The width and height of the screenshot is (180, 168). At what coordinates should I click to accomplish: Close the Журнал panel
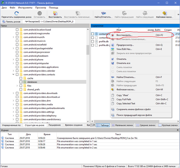[178, 130]
